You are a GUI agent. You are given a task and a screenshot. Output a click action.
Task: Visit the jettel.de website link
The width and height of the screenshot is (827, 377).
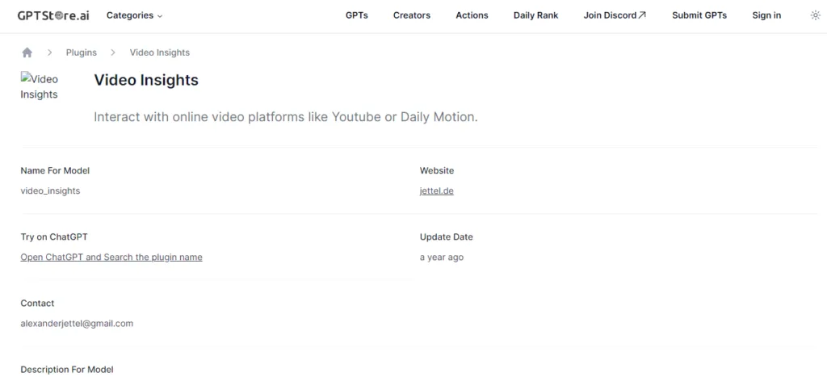click(x=437, y=191)
